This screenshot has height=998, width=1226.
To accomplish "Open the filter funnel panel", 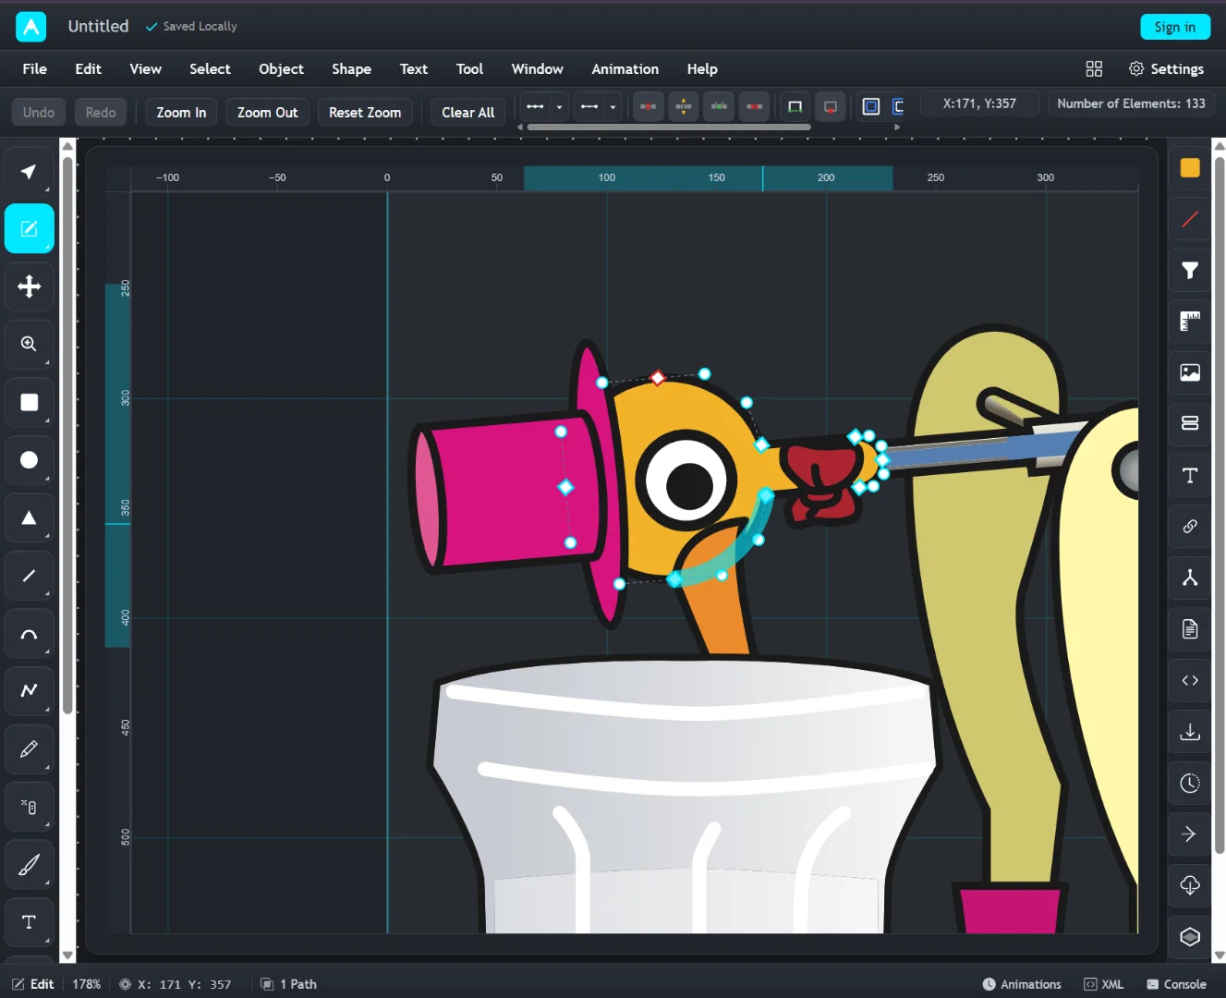I will point(1190,270).
